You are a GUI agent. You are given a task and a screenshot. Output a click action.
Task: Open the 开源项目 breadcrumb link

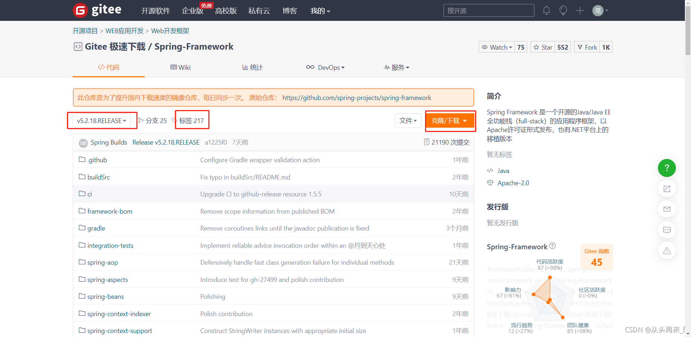point(85,31)
